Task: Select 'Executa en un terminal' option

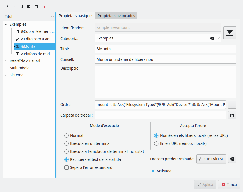Action: pyautogui.click(x=66, y=143)
